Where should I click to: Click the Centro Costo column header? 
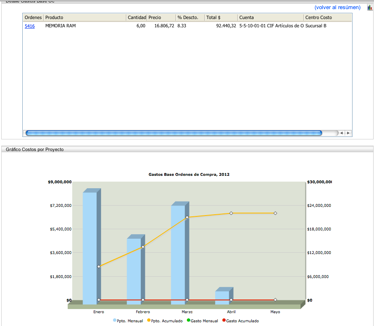coord(328,17)
